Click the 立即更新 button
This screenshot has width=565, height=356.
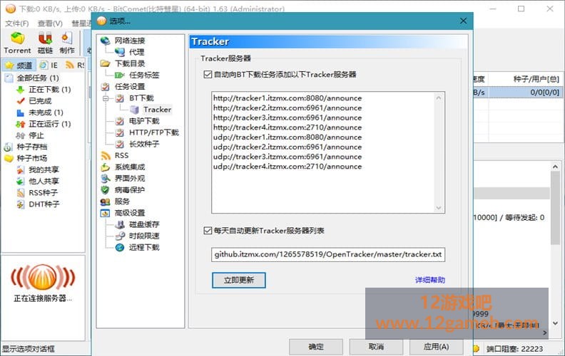[x=238, y=280]
